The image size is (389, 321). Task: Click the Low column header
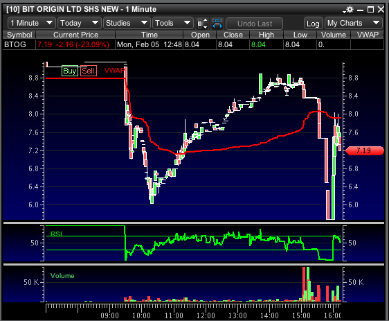pyautogui.click(x=300, y=35)
